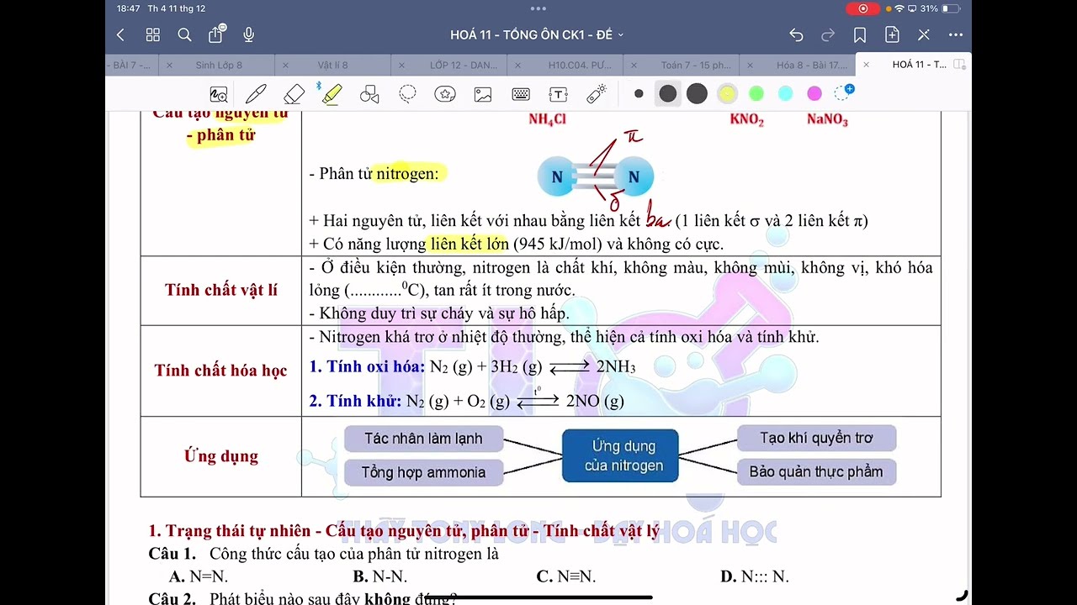Select the Lasso selection tool

[x=407, y=94]
